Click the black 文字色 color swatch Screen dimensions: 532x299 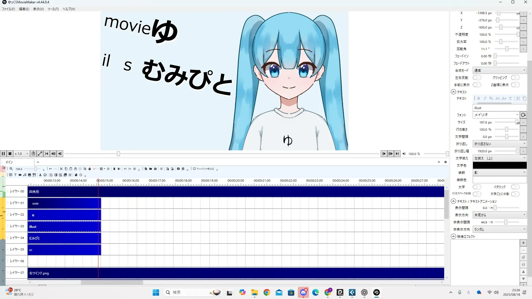click(499, 166)
